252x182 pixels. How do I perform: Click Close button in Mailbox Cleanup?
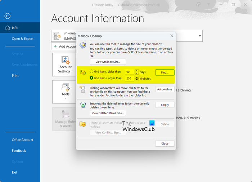(165, 143)
